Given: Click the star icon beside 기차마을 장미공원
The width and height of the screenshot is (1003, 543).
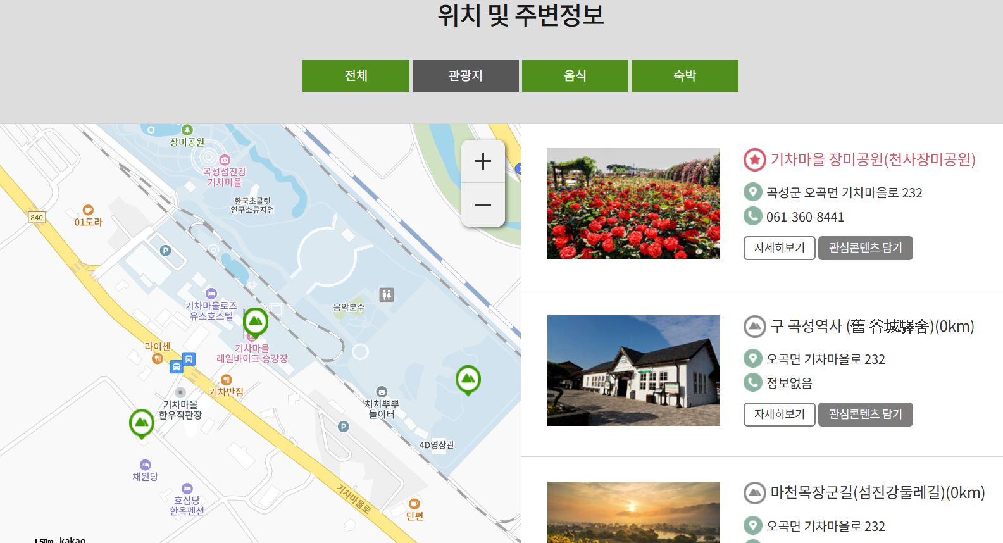Looking at the screenshot, I should tap(754, 159).
